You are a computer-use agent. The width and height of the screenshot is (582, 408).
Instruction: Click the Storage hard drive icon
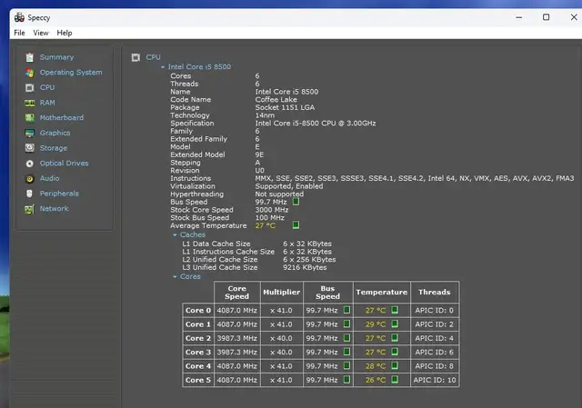(30, 148)
